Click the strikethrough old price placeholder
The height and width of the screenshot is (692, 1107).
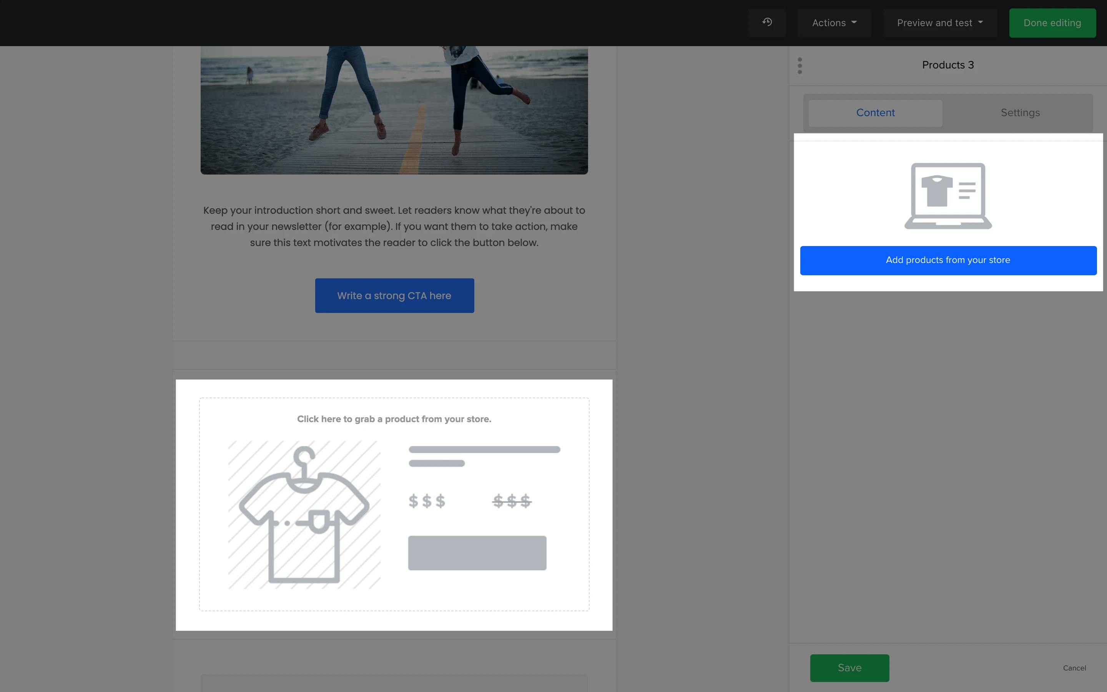[512, 501]
